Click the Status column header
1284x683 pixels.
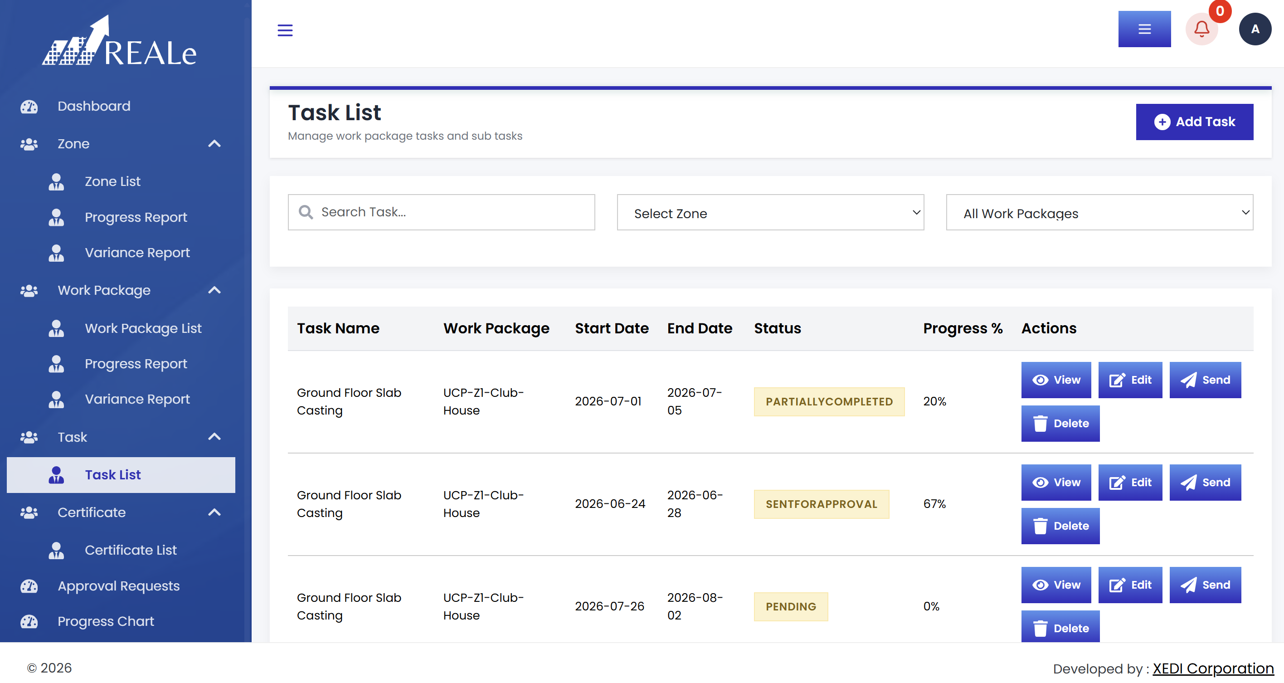click(777, 328)
